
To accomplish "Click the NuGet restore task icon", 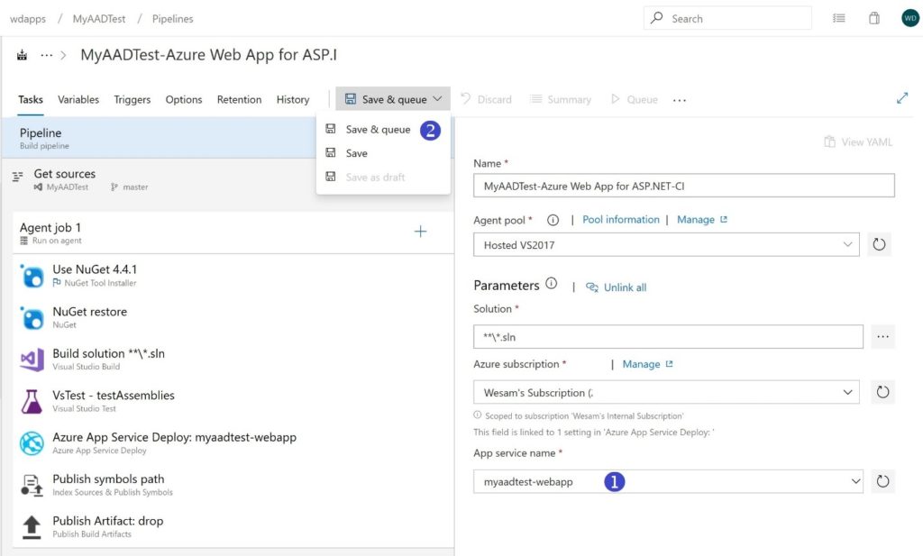I will (x=32, y=316).
